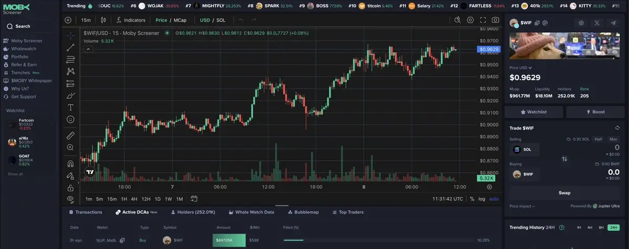
Task: Switch chart to Price mode
Action: [x=161, y=20]
